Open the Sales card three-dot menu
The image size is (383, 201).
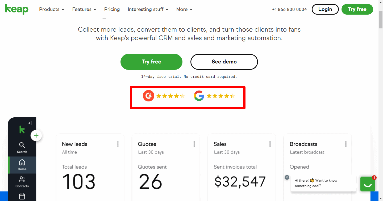click(270, 144)
